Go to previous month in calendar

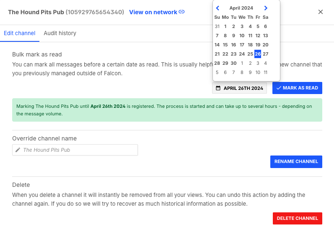pos(217,8)
